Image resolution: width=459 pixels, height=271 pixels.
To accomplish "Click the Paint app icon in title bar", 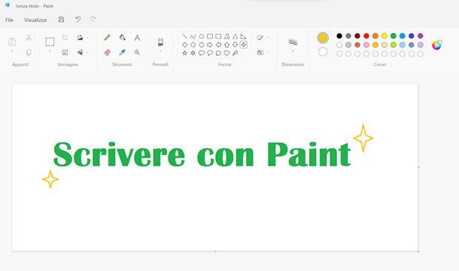I will (8, 5).
